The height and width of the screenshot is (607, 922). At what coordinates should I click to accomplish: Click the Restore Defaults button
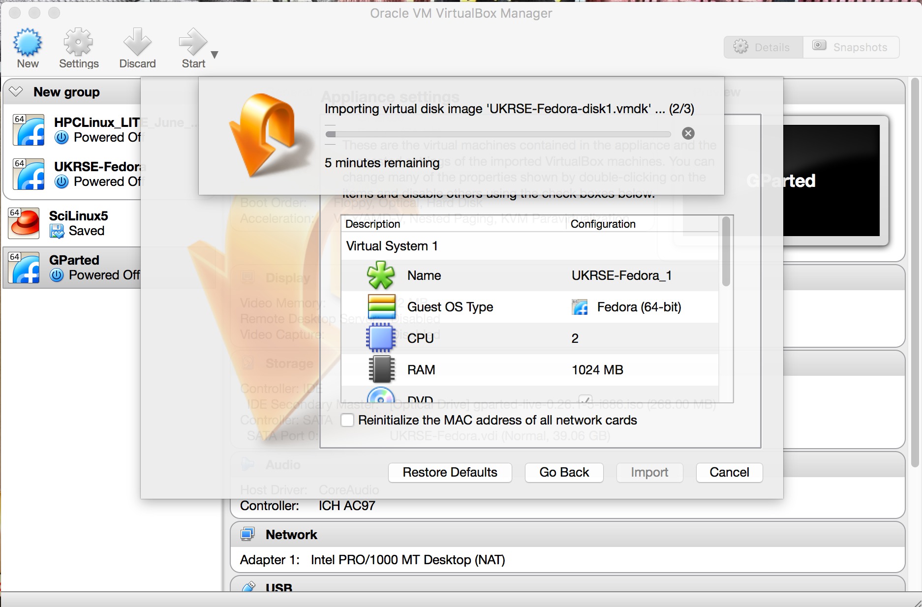(450, 472)
